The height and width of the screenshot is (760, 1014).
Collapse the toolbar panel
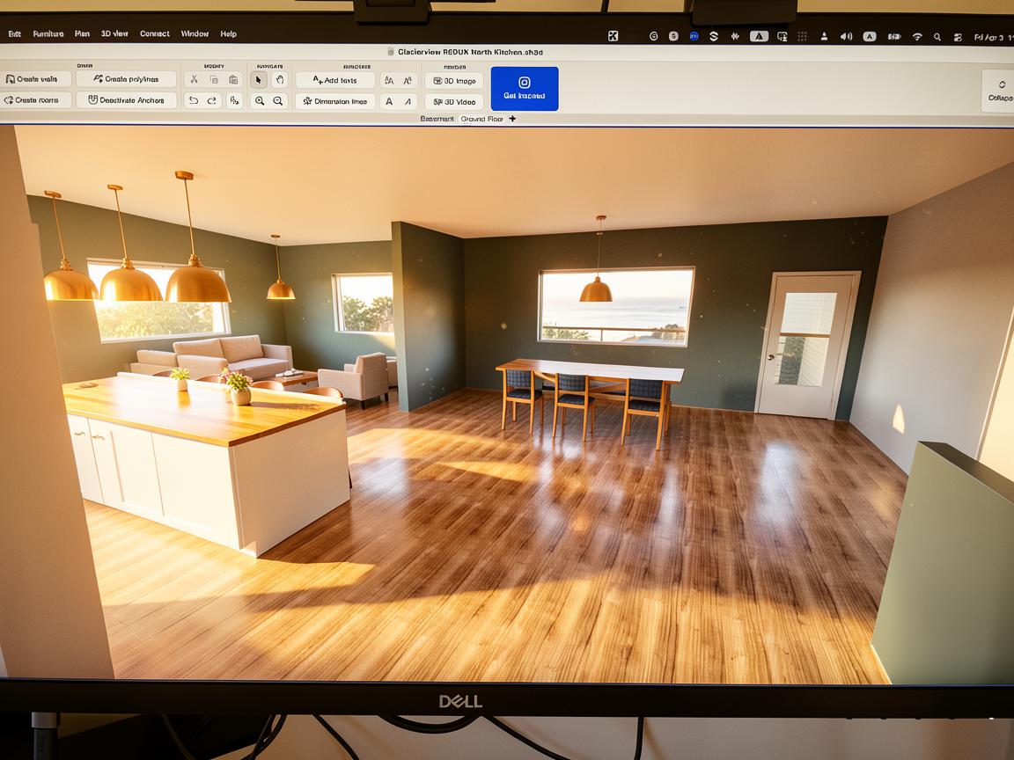point(999,91)
